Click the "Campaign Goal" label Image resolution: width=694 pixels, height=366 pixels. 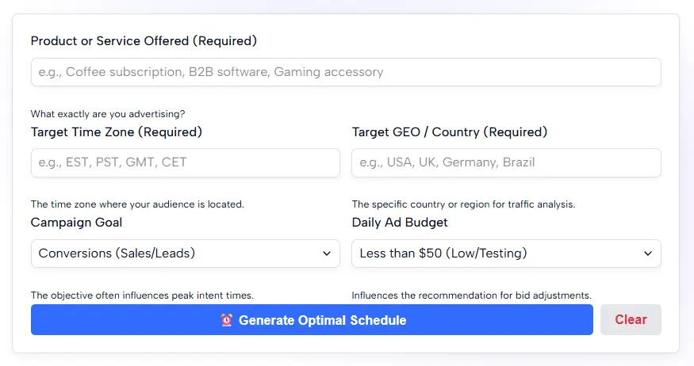point(76,223)
